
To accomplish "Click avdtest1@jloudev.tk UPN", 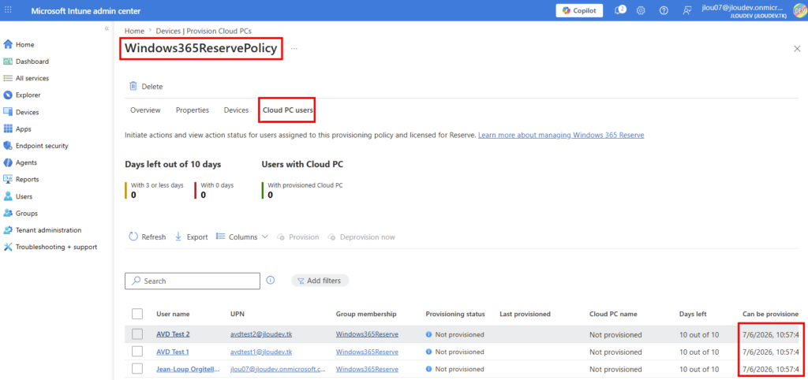I will click(261, 352).
